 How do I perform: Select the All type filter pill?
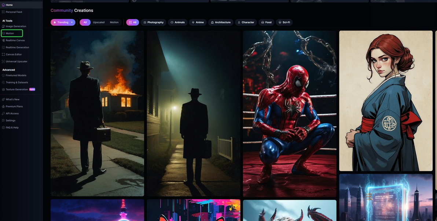click(x=85, y=22)
